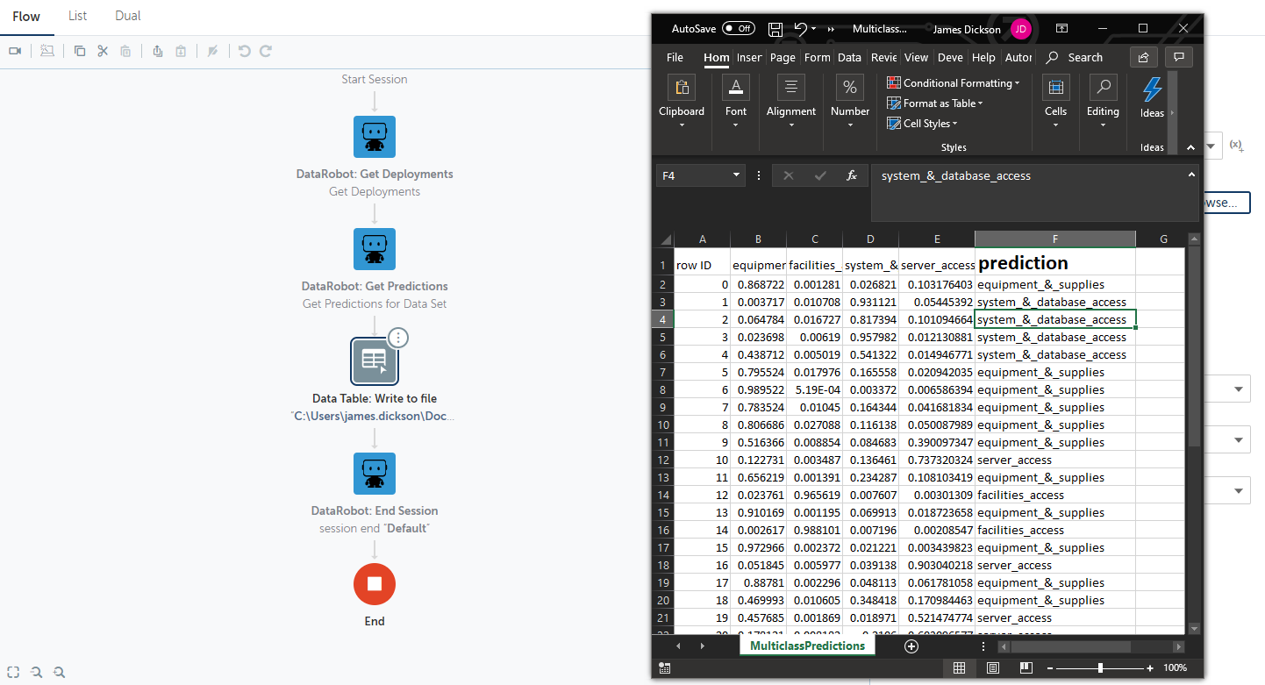Image resolution: width=1265 pixels, height=685 pixels.
Task: Click the MulticlassPredictions sheet tab
Action: click(x=807, y=646)
